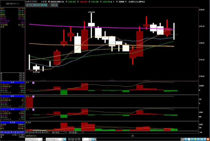Adjust the reserved space spinner arrows
Screen dimensions: 210x141
pyautogui.click(x=90, y=139)
